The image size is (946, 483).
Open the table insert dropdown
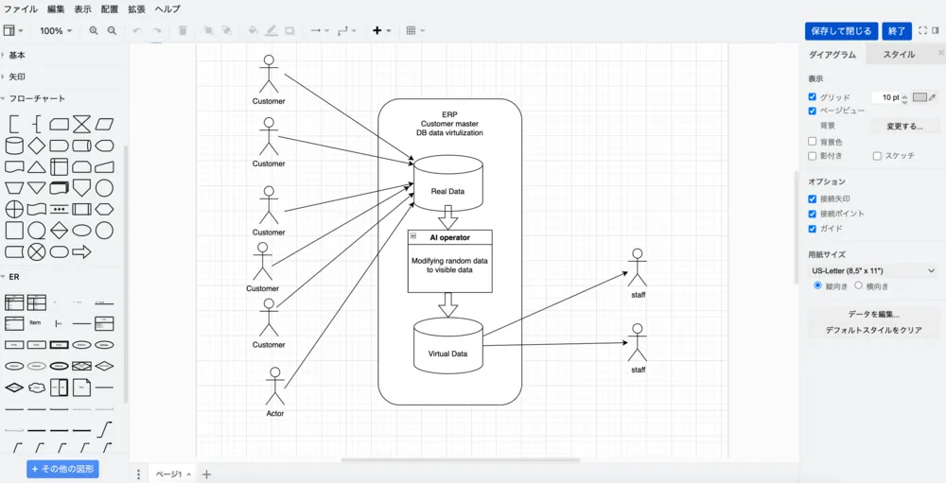[x=415, y=31]
